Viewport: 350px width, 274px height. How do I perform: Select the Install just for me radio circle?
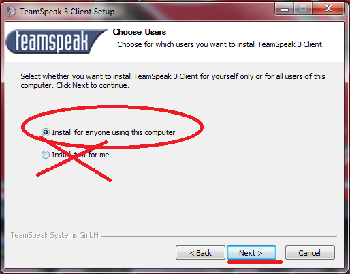(46, 155)
